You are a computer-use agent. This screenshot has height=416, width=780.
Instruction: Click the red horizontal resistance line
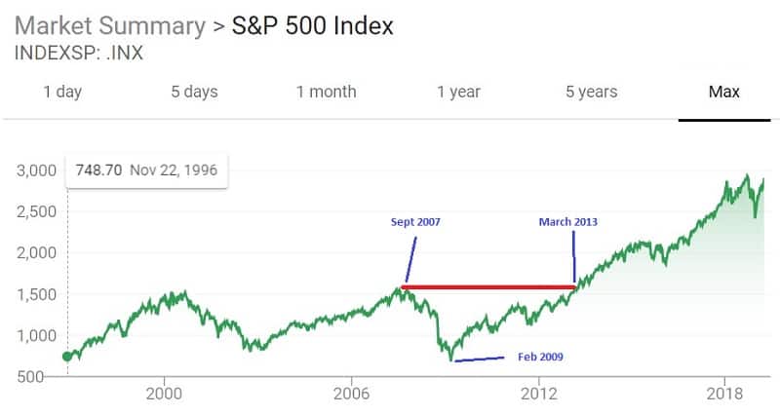tap(487, 286)
